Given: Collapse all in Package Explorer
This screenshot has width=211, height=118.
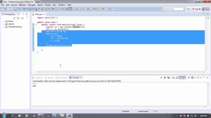Looking at the screenshot, I should click(14, 18).
